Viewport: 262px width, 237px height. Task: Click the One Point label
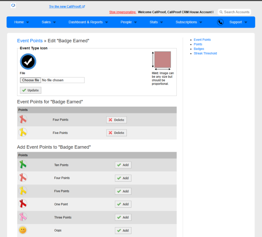click(x=61, y=204)
